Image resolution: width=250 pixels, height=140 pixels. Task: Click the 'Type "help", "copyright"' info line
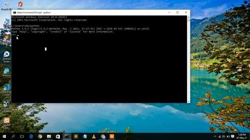[x=62, y=31]
